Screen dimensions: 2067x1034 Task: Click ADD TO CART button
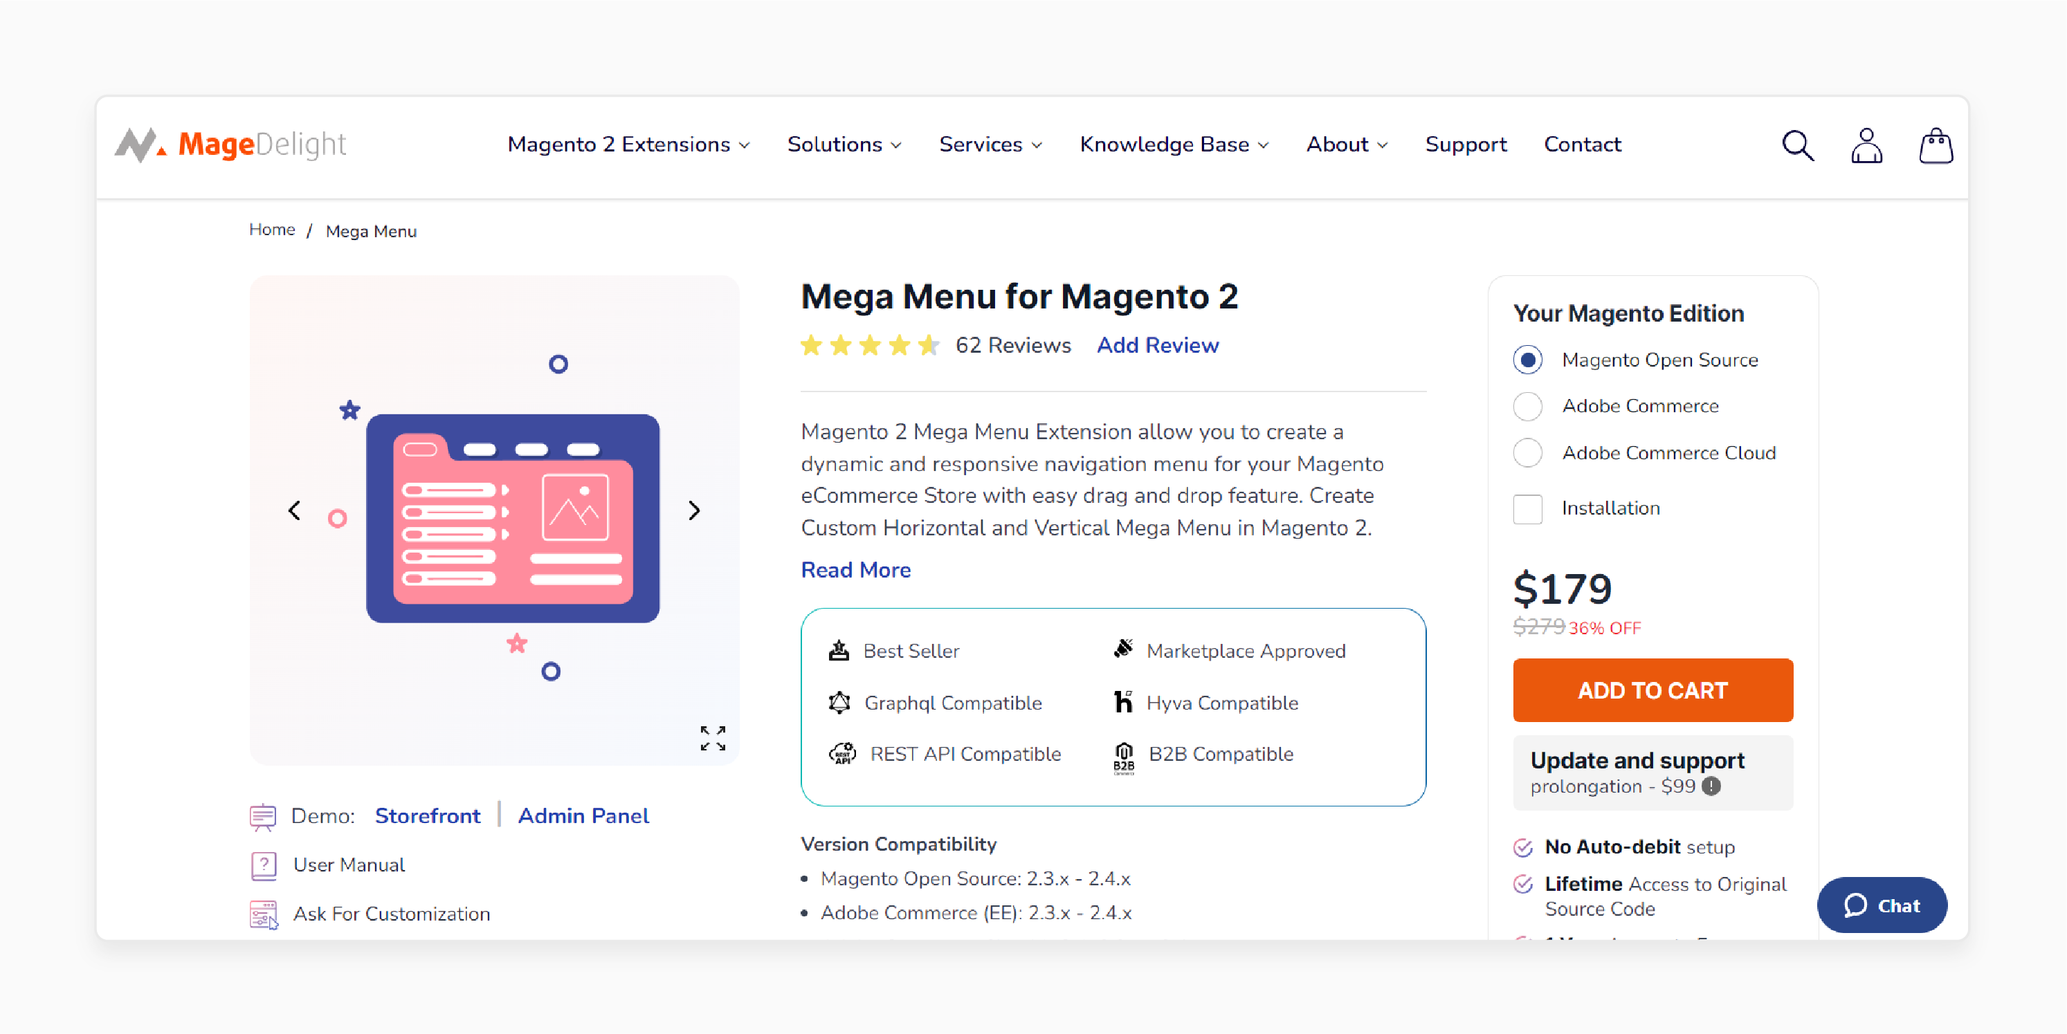click(1653, 690)
